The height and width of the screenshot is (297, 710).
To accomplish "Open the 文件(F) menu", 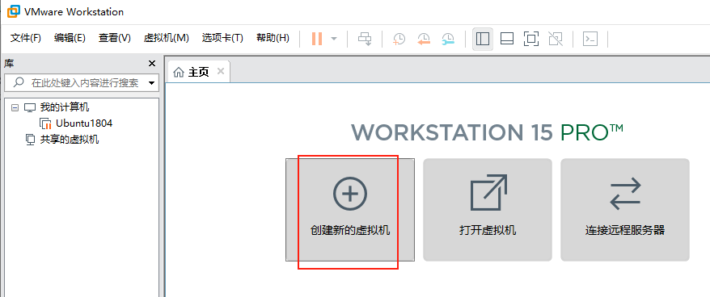I will (26, 38).
